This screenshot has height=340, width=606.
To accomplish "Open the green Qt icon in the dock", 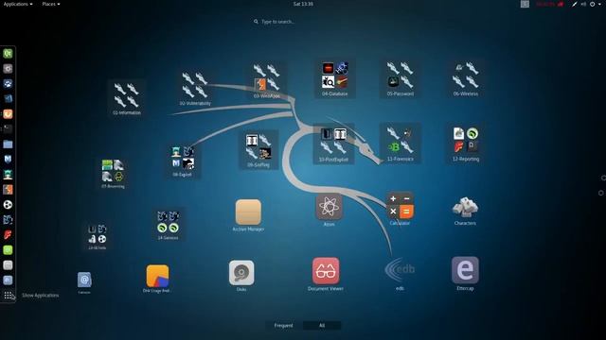I will pyautogui.click(x=8, y=53).
